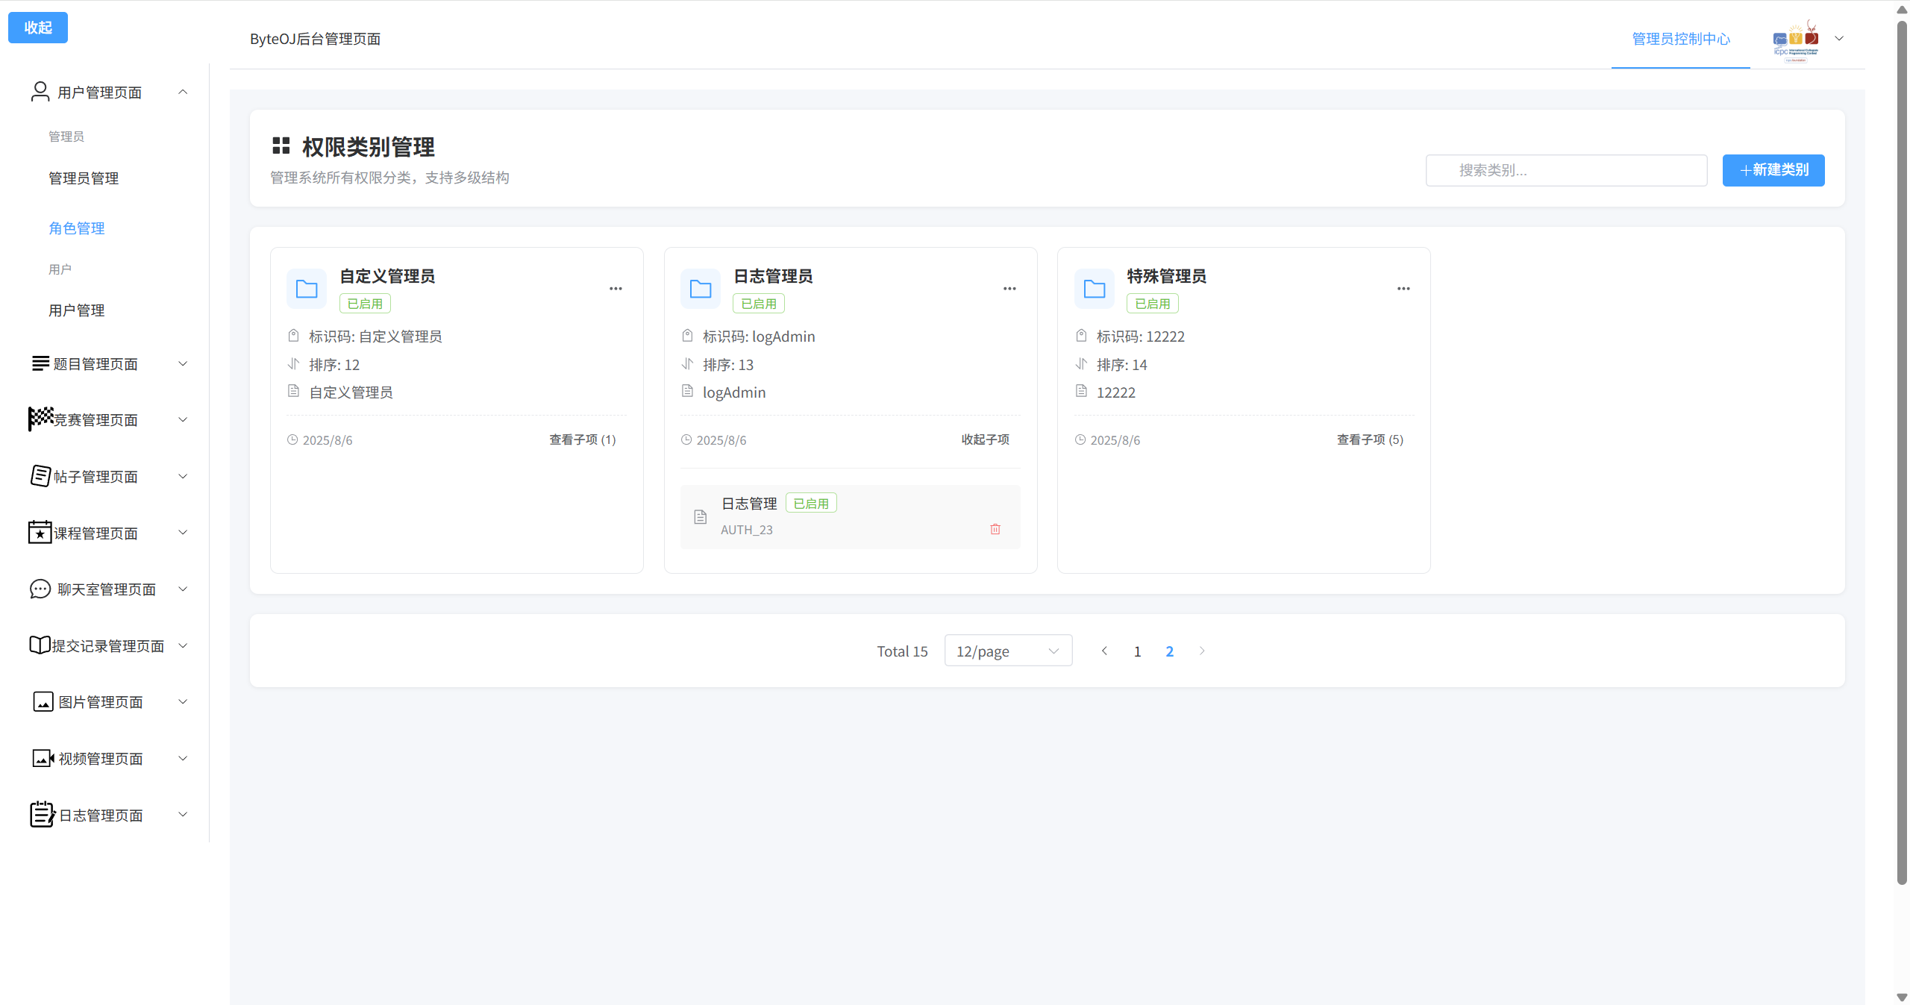Collapse the child items with 收起子项
1910x1005 pixels.
tap(985, 439)
